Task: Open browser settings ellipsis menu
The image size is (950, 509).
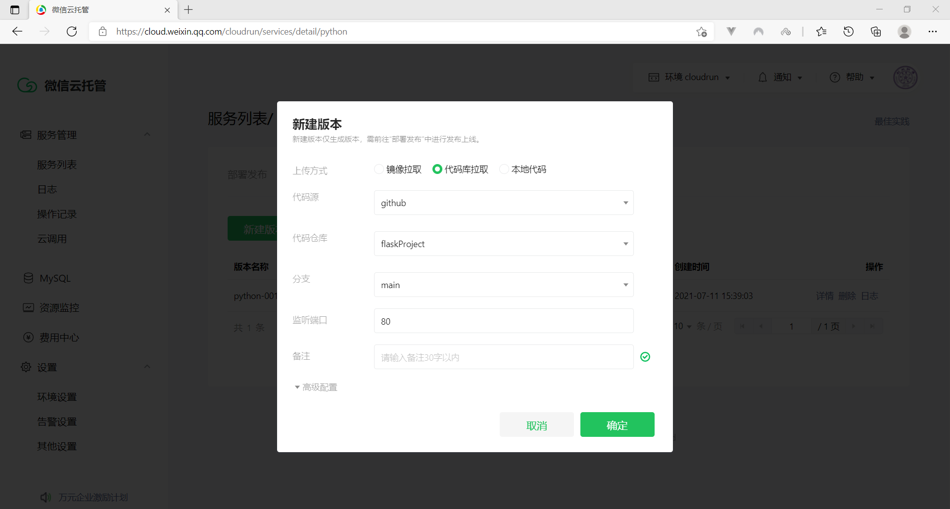Action: click(933, 32)
